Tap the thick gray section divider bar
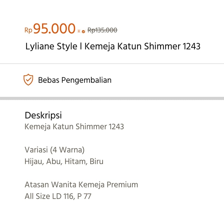The width and height of the screenshot is (224, 224). point(112,99)
